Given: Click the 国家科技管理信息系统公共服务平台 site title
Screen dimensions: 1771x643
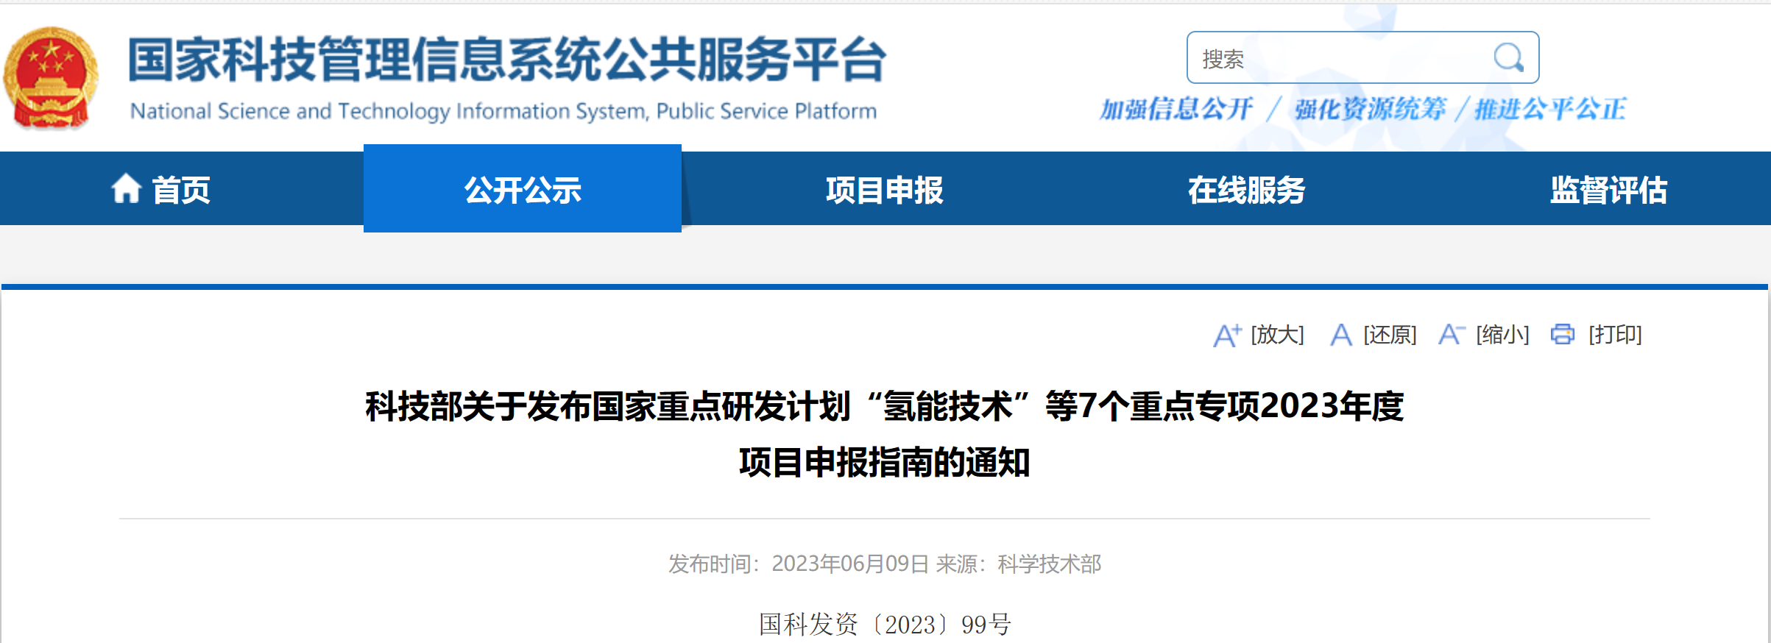Looking at the screenshot, I should point(507,59).
